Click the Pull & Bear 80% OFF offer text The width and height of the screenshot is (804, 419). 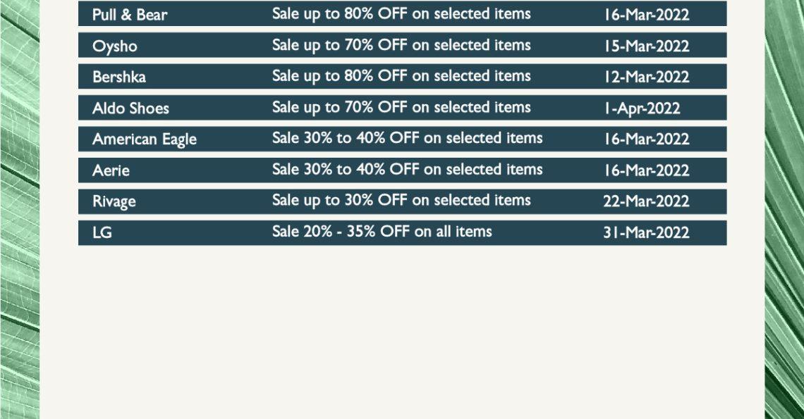(401, 14)
